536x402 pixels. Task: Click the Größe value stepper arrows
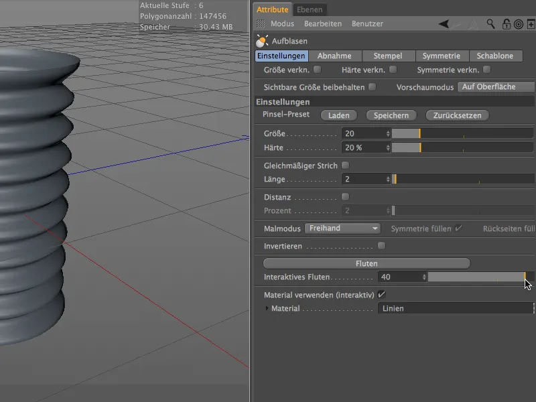(388, 133)
